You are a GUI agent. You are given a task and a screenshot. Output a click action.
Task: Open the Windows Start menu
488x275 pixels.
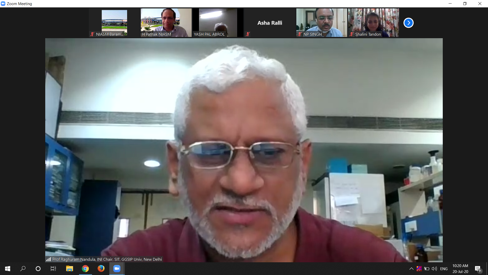tap(8, 269)
